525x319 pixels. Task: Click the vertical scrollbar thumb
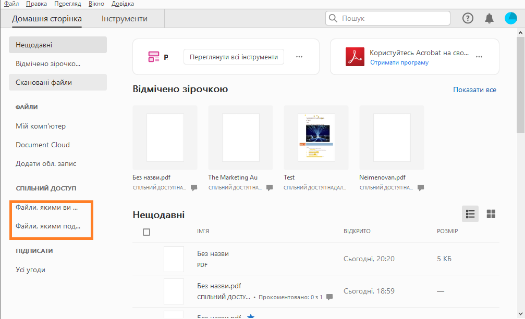(520, 85)
